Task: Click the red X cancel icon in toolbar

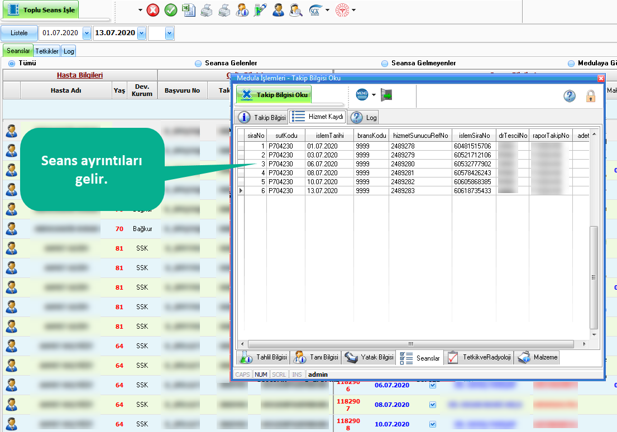Action: point(152,10)
